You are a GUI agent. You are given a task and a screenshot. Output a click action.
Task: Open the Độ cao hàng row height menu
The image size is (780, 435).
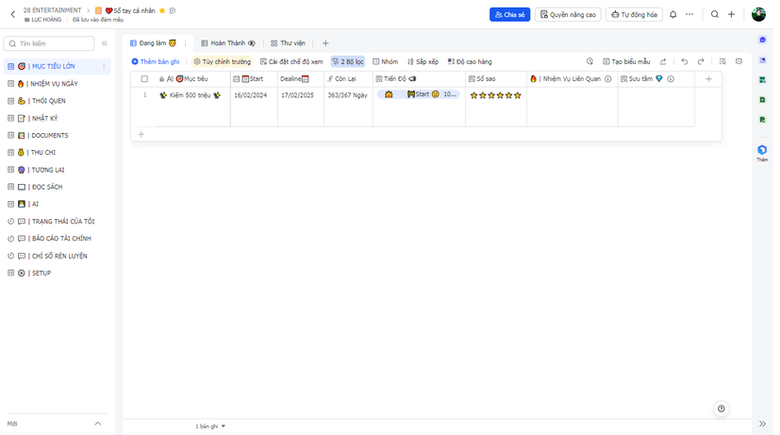point(470,62)
